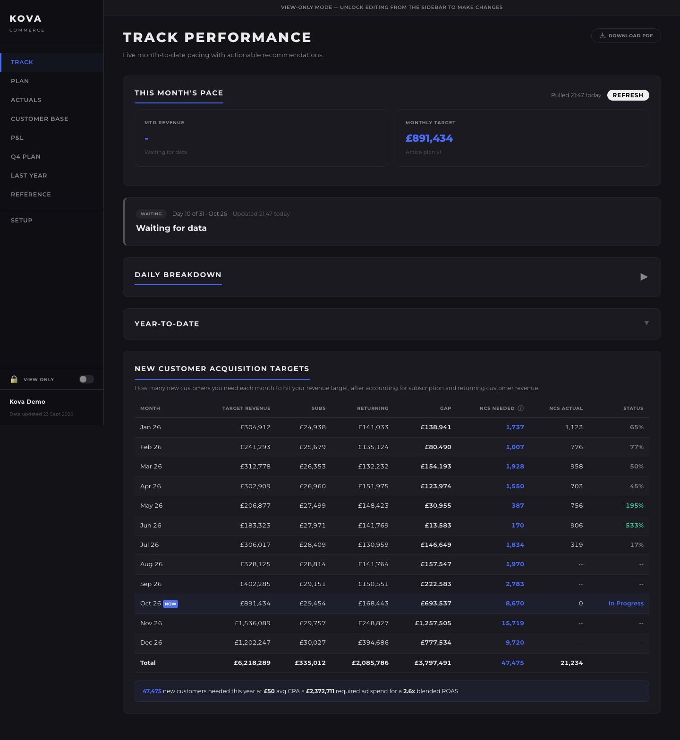Click Jan 26 NCS needed 1,737
This screenshot has width=680, height=740.
coord(515,427)
